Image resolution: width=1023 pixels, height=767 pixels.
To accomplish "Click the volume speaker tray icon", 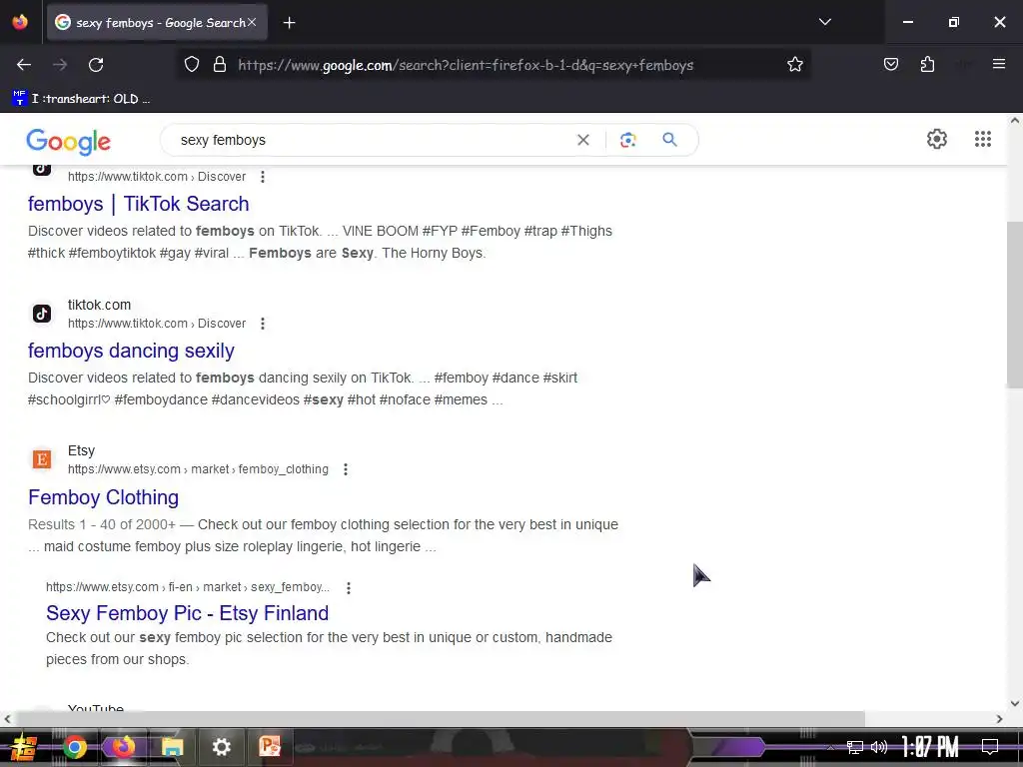I will click(x=879, y=747).
